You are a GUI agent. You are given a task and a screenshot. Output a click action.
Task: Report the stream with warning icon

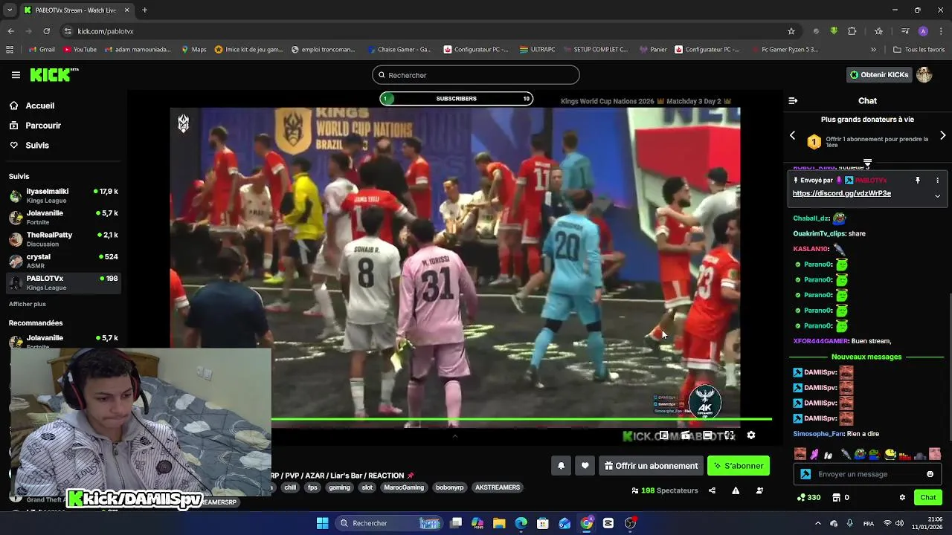coord(736,490)
